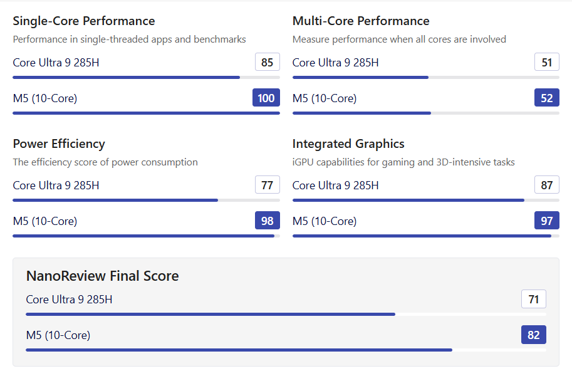Click Core Ultra 9 285H label under Integrated Graphics
This screenshot has width=572, height=376.
[335, 185]
